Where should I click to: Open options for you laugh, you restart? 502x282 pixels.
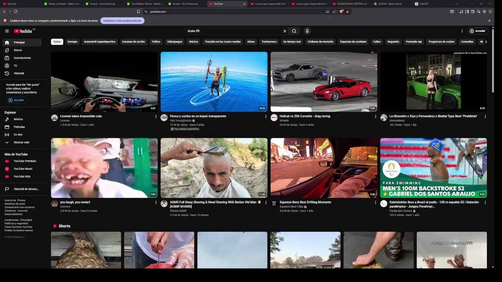click(x=156, y=202)
